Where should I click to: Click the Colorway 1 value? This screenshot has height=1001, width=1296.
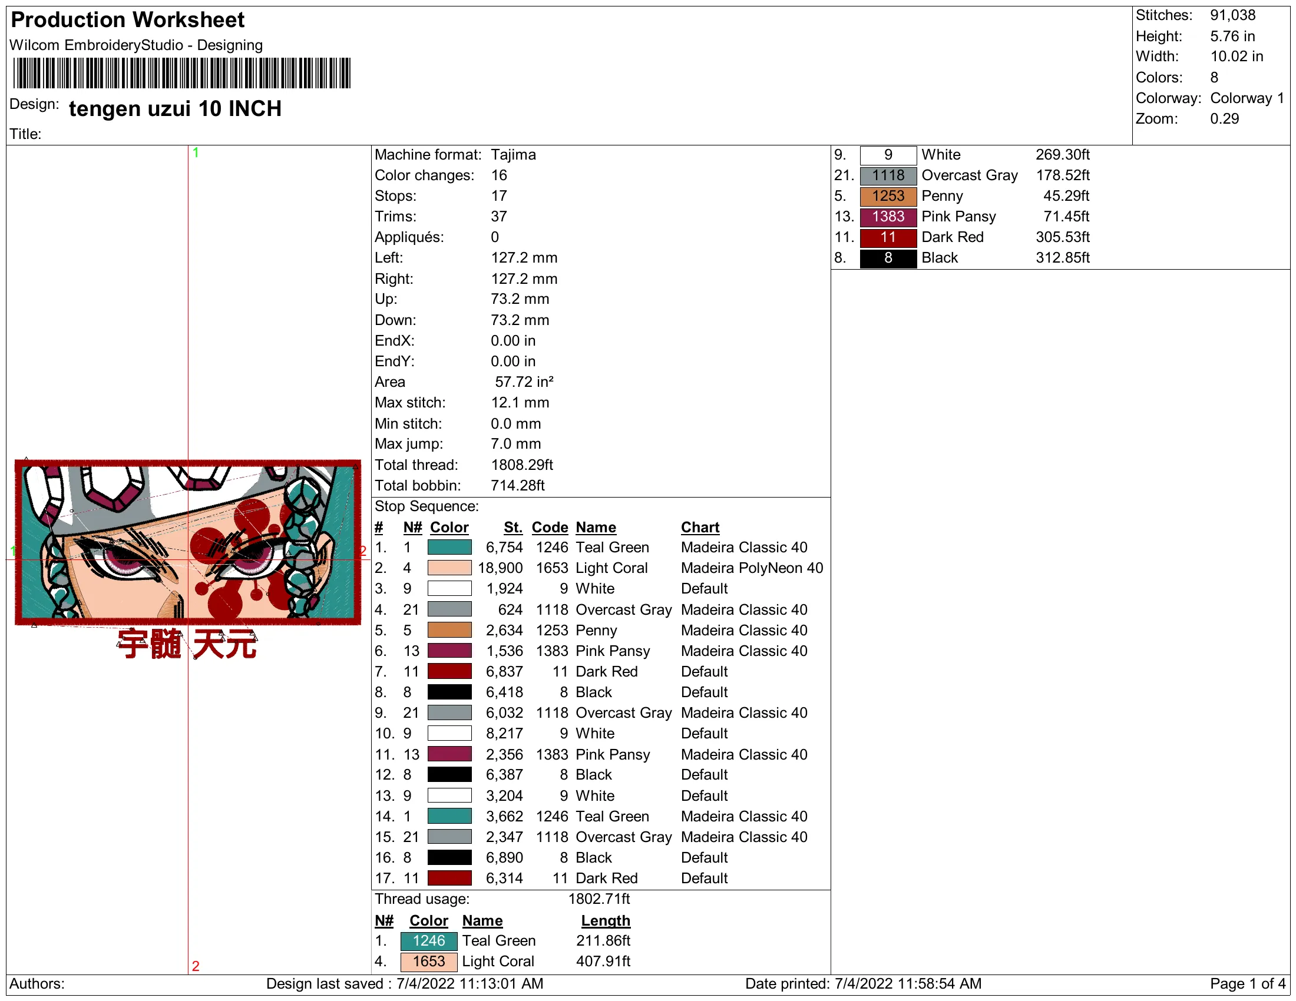tap(1247, 98)
